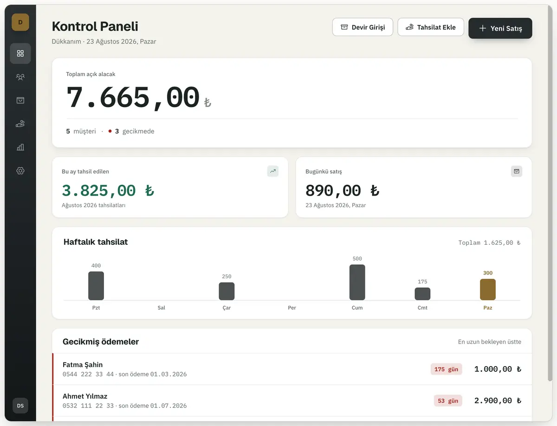Open the dashboard grid icon in sidebar
The height and width of the screenshot is (426, 557).
(20, 53)
